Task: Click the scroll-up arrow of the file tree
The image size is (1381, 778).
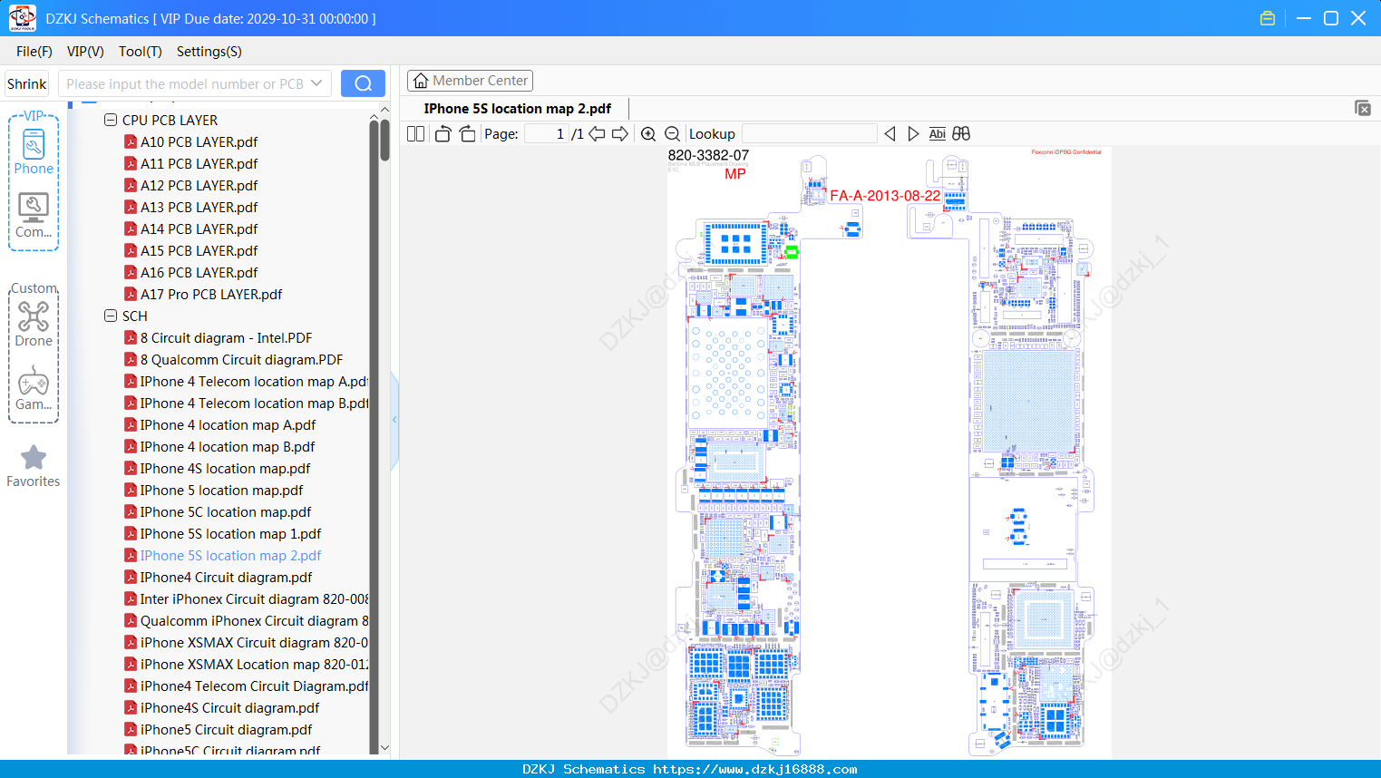Action: (x=384, y=110)
